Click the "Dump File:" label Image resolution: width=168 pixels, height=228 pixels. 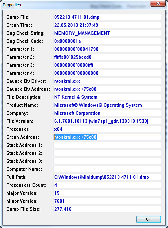18,17
